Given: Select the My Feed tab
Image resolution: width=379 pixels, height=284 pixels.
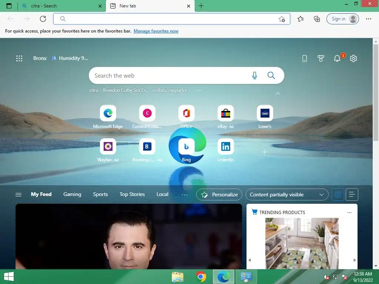Looking at the screenshot, I should tap(41, 195).
